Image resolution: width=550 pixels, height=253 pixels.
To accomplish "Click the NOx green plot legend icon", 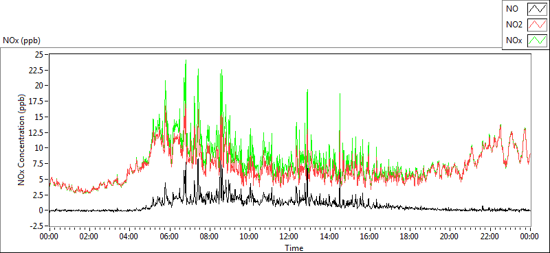I will point(537,40).
